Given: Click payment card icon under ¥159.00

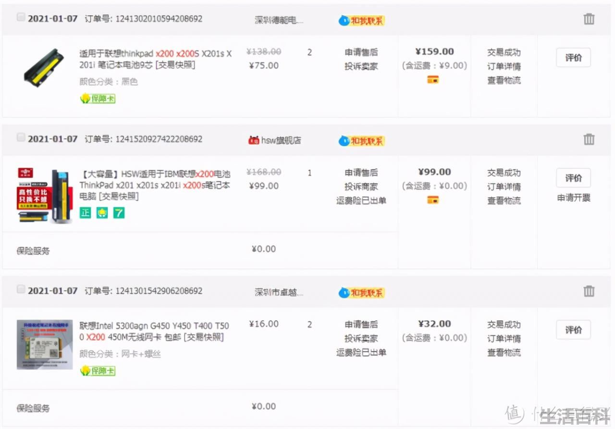Looking at the screenshot, I should click(x=433, y=80).
